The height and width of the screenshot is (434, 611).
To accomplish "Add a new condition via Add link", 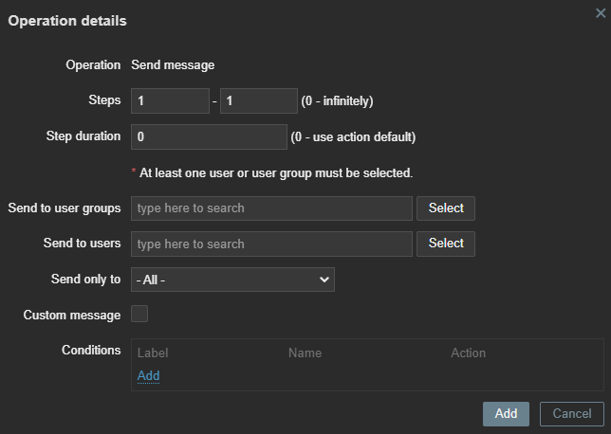I will point(148,376).
